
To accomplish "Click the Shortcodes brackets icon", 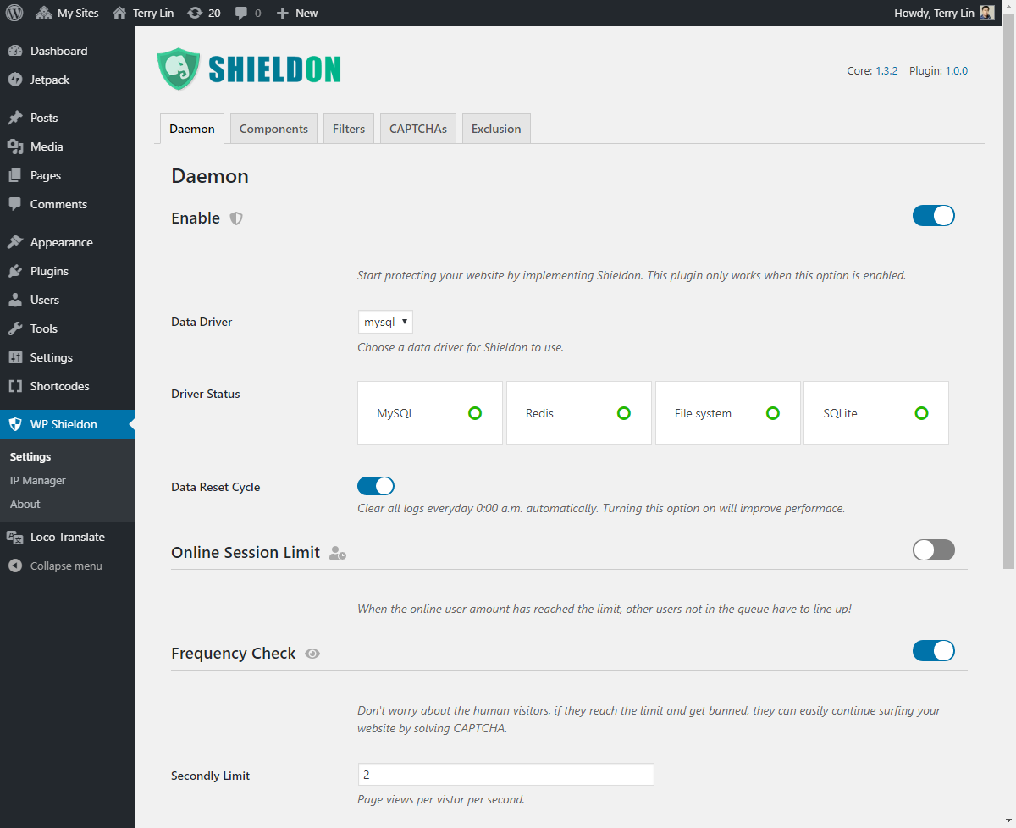I will point(15,386).
